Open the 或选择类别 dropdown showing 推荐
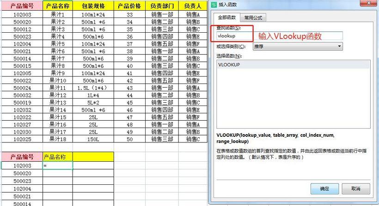 (x=298, y=46)
